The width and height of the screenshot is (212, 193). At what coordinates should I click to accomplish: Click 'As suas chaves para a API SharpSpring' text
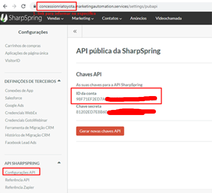pyautogui.click(x=109, y=85)
